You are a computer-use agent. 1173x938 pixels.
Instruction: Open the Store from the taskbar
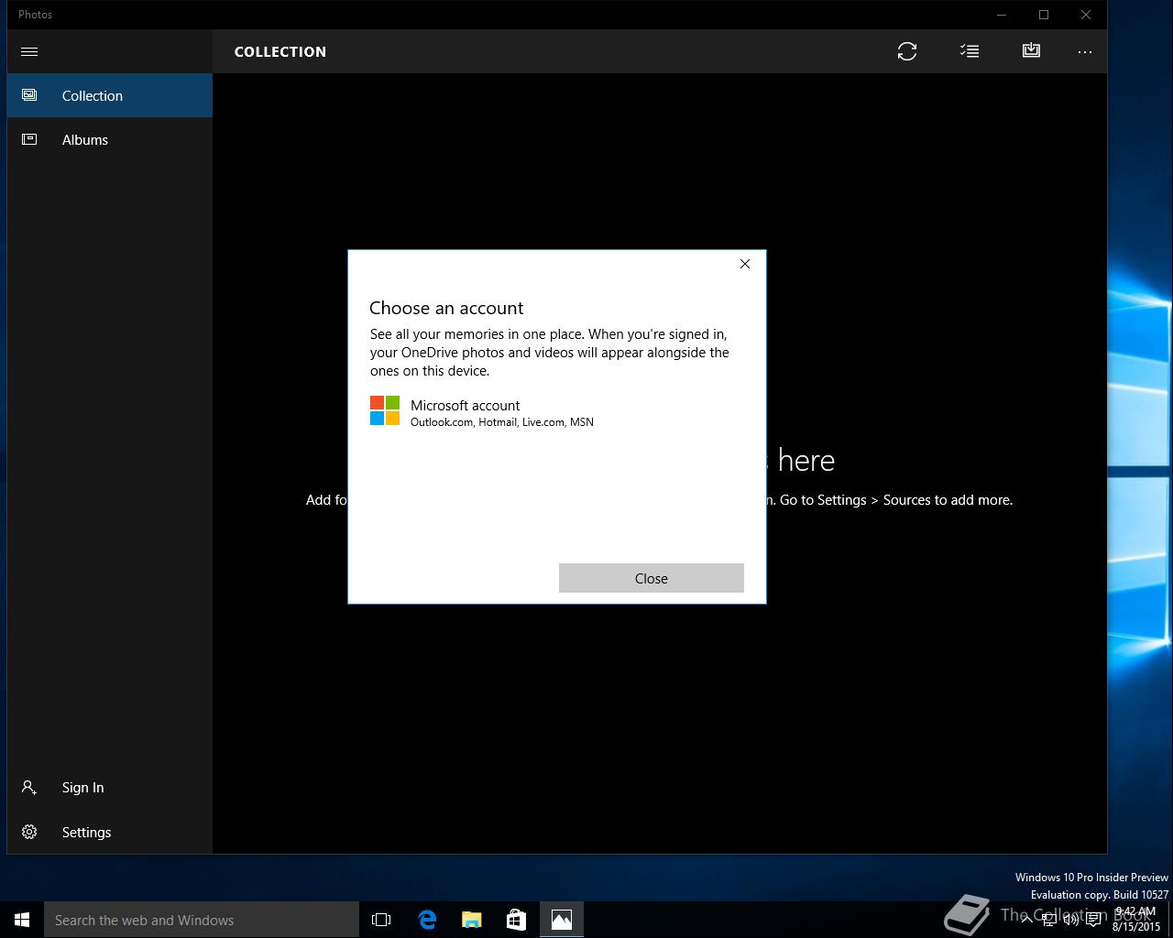coord(516,920)
